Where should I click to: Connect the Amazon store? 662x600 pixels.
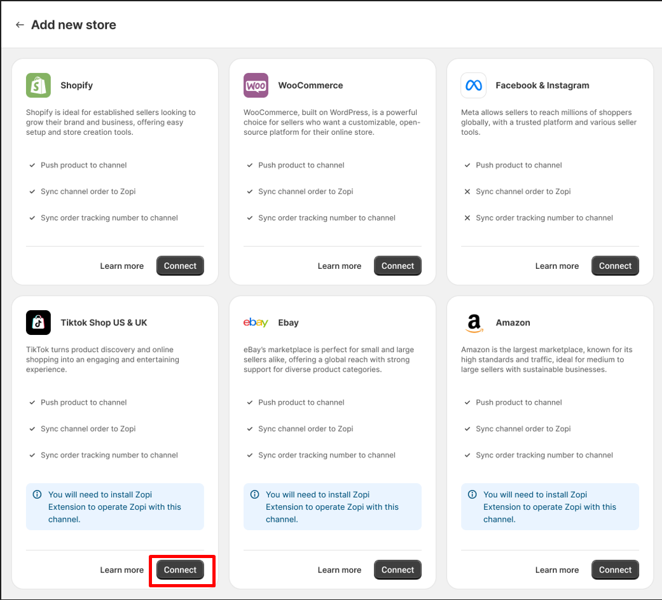(615, 569)
